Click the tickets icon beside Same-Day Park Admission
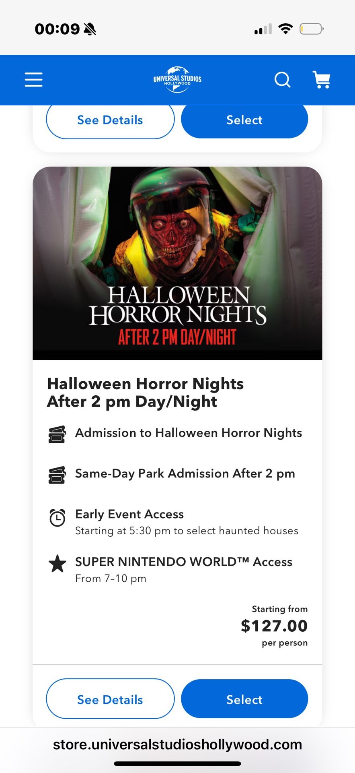The width and height of the screenshot is (355, 773). [x=57, y=475]
